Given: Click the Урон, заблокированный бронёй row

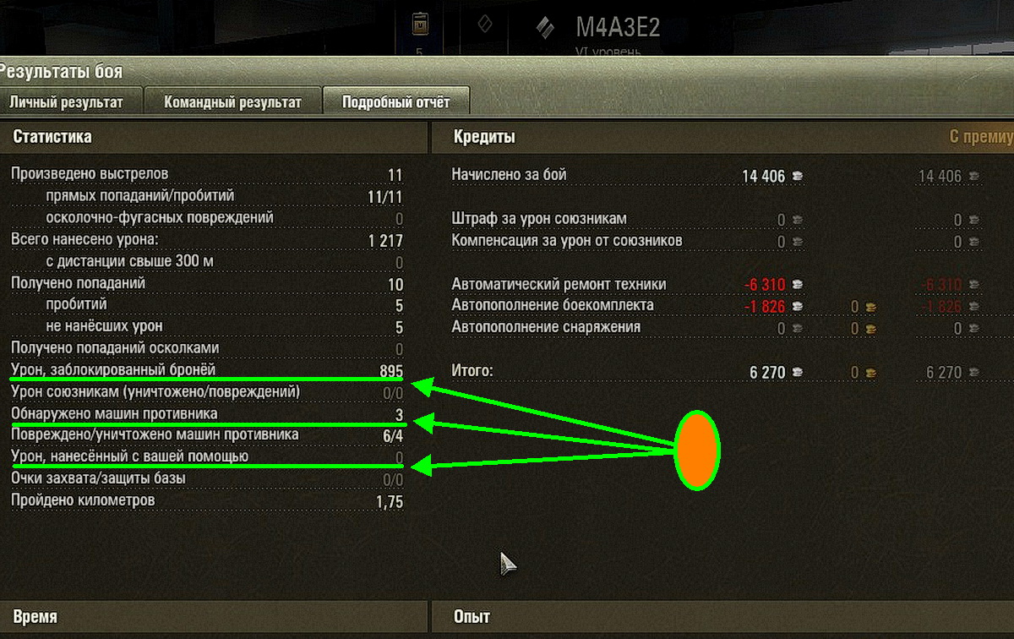Looking at the screenshot, I should coord(207,370).
